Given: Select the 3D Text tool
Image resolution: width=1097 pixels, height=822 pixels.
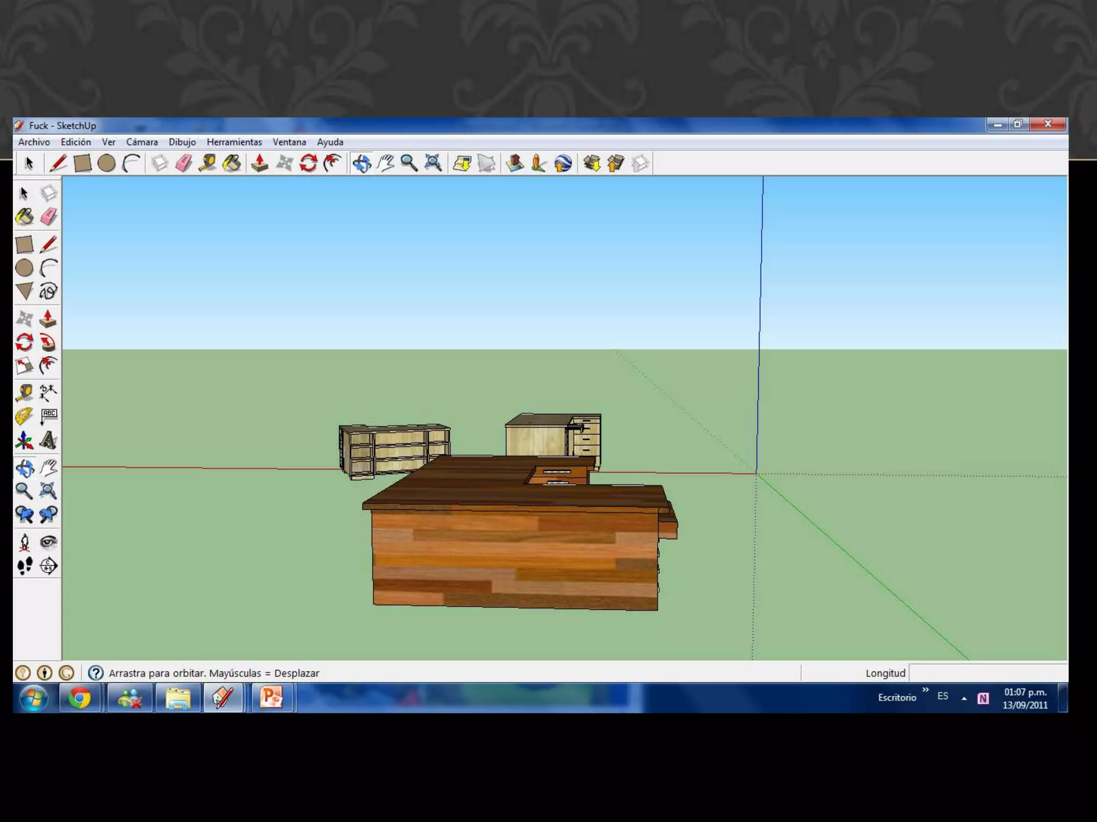Looking at the screenshot, I should (48, 440).
